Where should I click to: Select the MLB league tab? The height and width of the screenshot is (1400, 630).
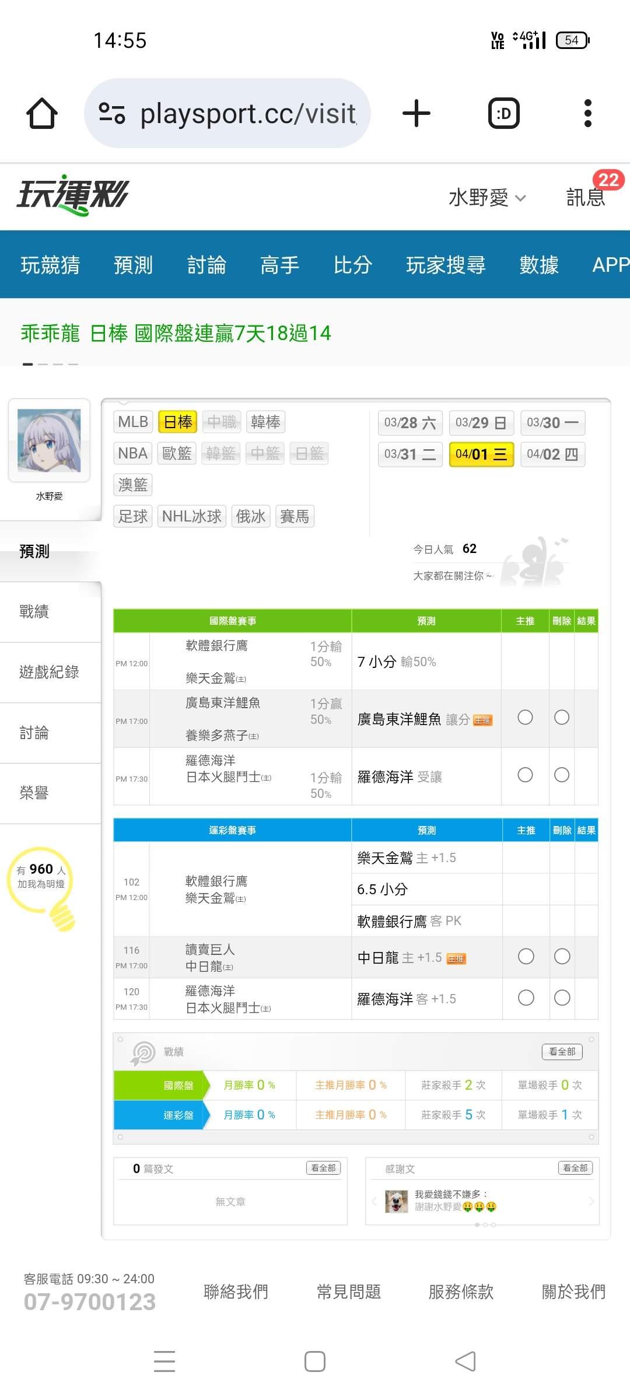point(133,422)
